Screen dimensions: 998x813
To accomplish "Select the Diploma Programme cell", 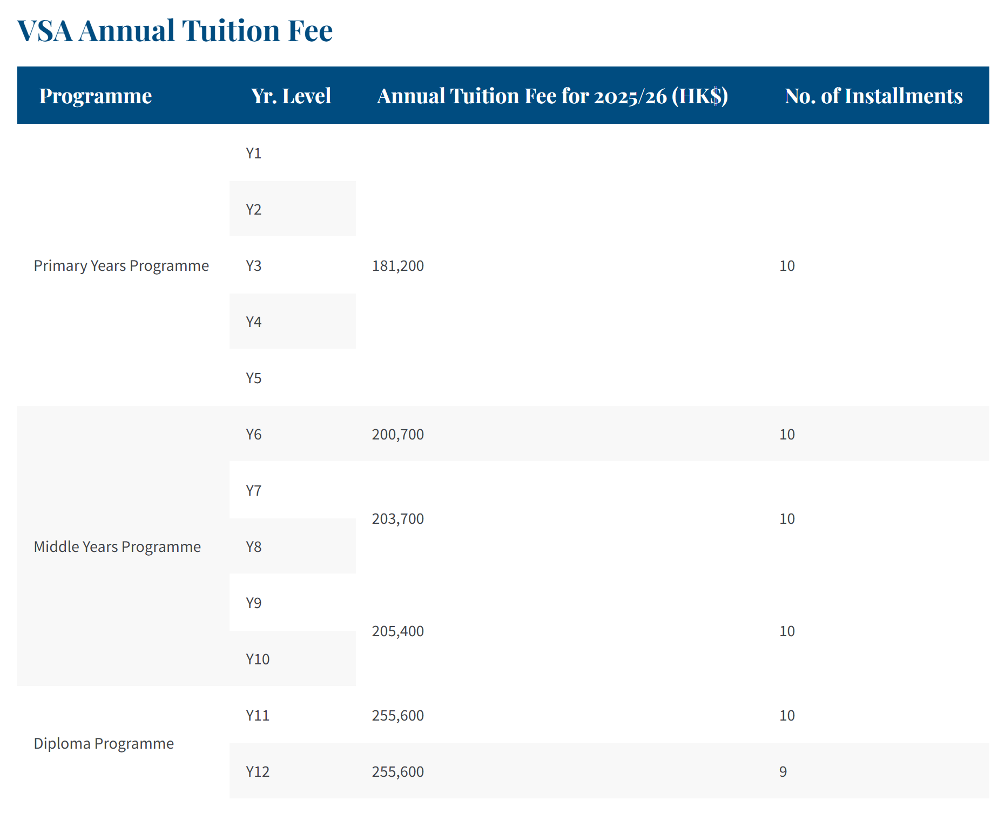I will (x=104, y=743).
